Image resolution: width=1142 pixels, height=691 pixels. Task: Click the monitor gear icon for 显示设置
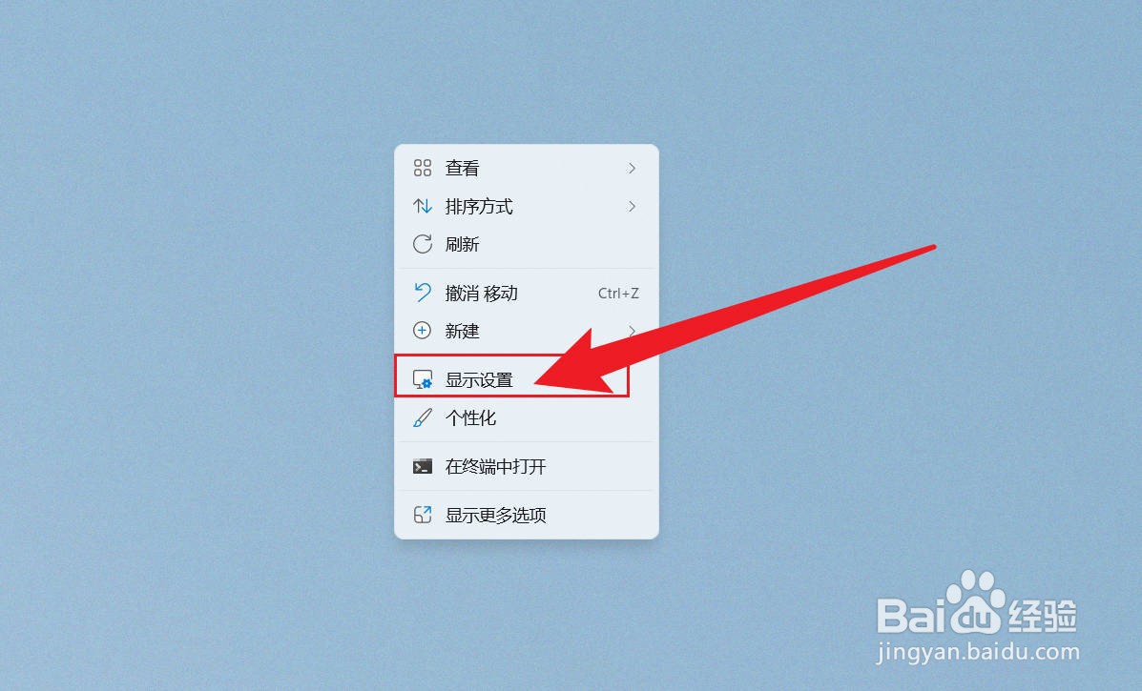[x=423, y=379]
